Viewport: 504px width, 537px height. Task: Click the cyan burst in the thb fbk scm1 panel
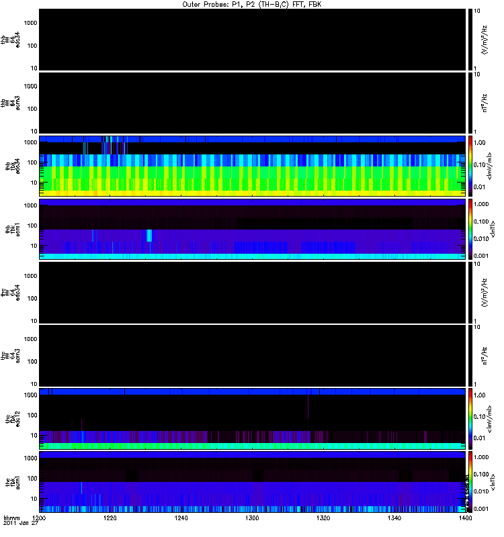coord(149,236)
